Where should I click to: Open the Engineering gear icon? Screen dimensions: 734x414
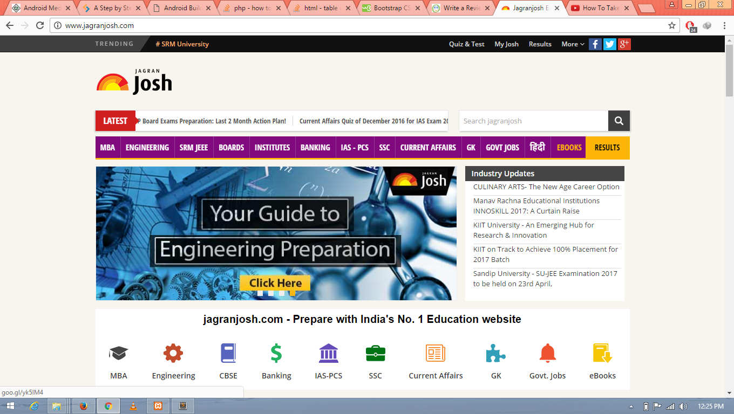click(x=173, y=354)
